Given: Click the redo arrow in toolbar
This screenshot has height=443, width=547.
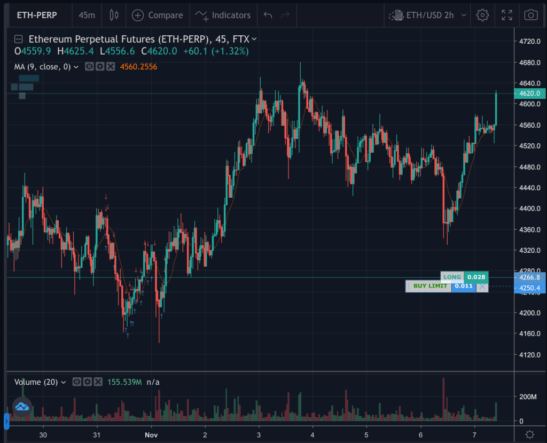Looking at the screenshot, I should 285,15.
